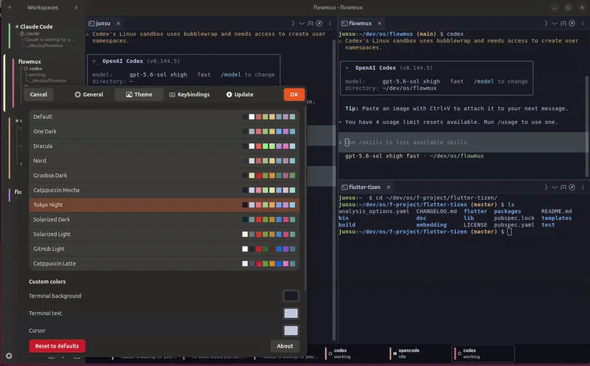Open the Keybindings settings tab
This screenshot has height=366, width=590.
pos(190,94)
